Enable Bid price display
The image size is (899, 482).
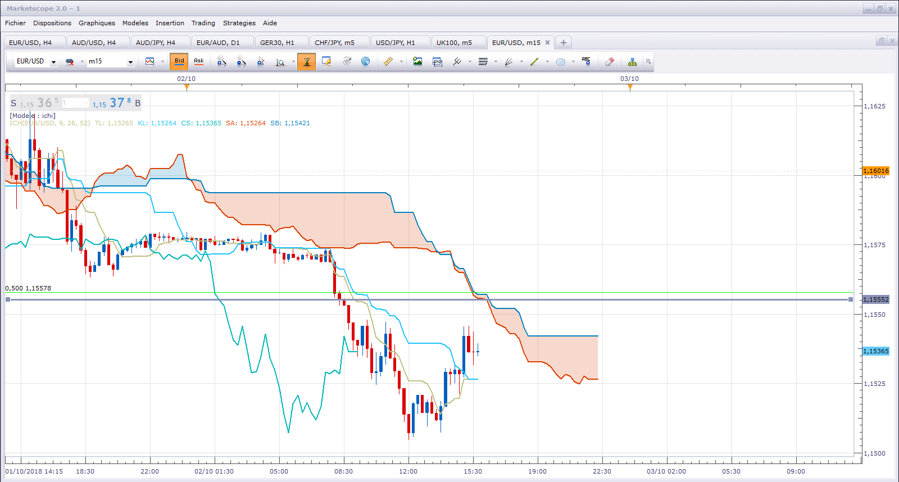point(179,62)
